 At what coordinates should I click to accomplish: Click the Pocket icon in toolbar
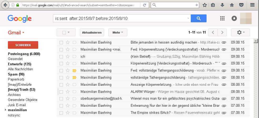click(x=241, y=5)
